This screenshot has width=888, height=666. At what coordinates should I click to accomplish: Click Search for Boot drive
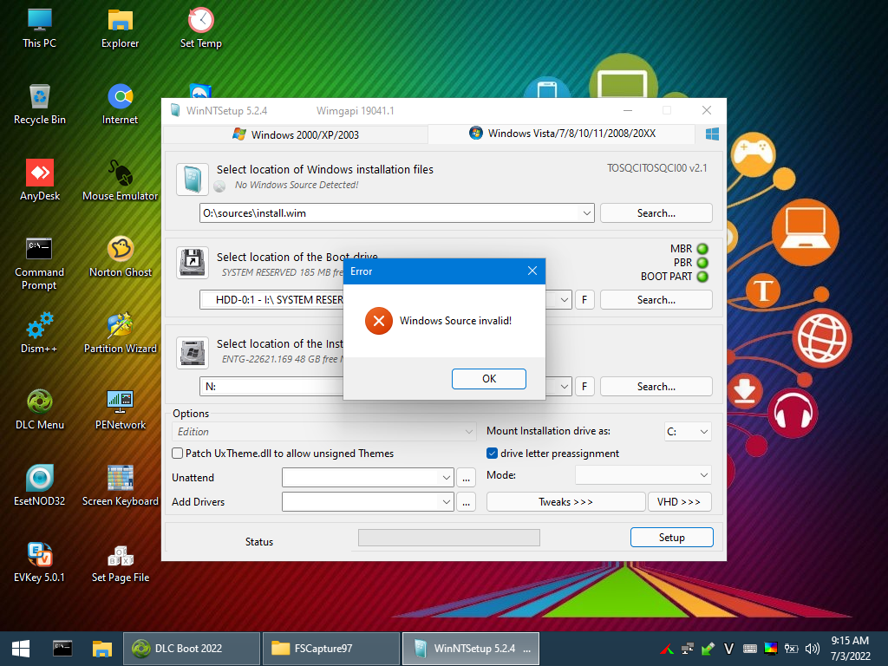coord(656,299)
